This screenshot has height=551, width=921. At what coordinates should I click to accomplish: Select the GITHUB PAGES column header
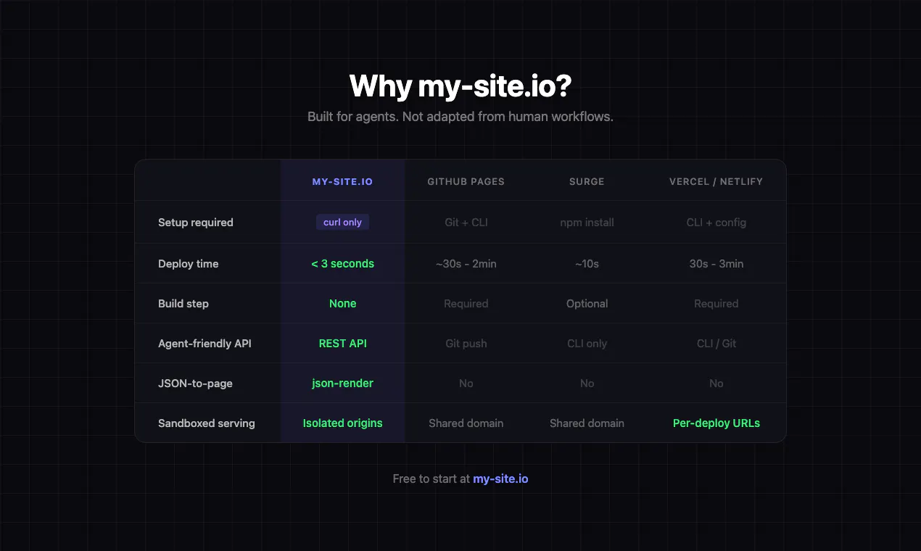click(x=466, y=181)
